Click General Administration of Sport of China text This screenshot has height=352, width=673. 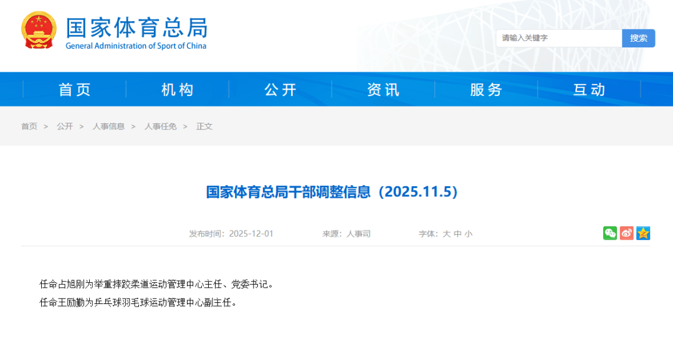[x=136, y=46]
